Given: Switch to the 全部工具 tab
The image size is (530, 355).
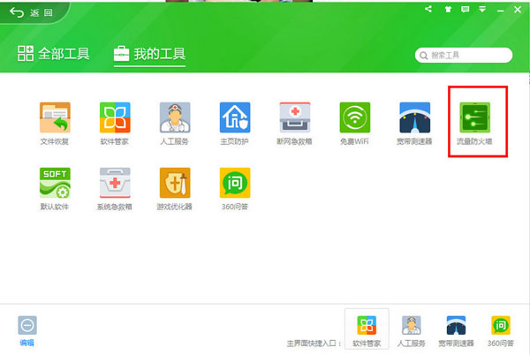Looking at the screenshot, I should [53, 54].
